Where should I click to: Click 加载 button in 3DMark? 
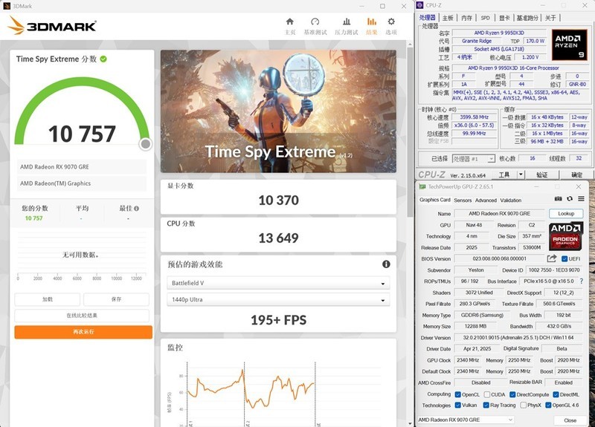tap(48, 299)
